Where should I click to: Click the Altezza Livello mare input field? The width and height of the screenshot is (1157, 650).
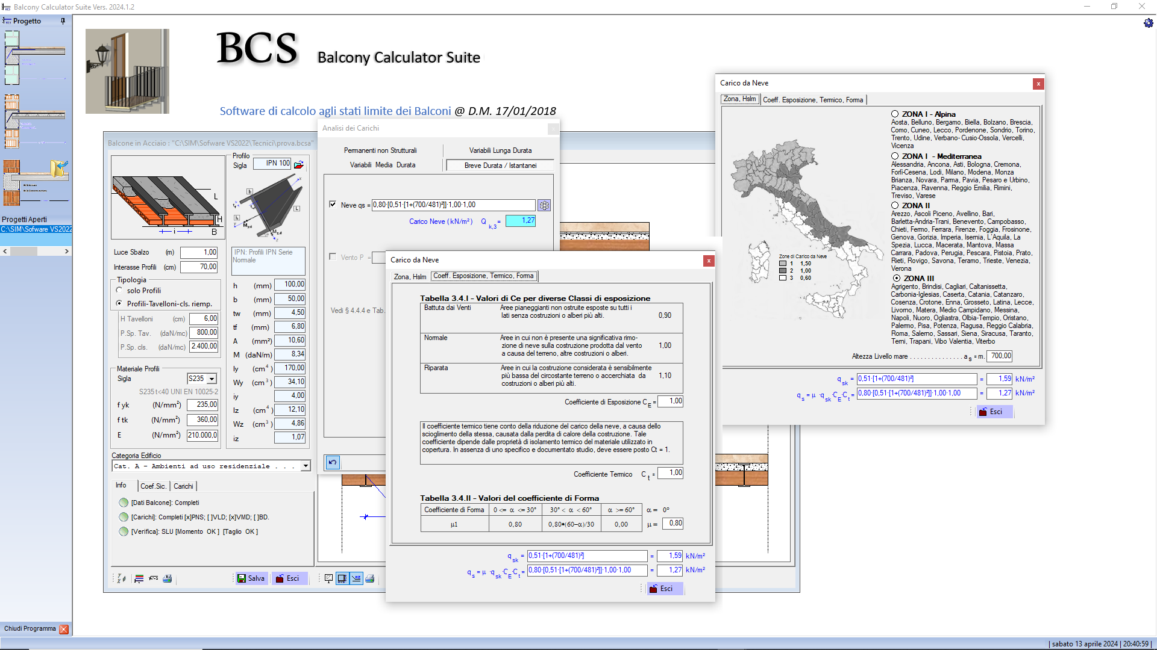tap(1000, 356)
